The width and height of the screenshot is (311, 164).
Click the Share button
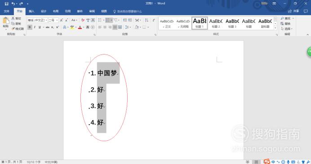click(x=293, y=11)
